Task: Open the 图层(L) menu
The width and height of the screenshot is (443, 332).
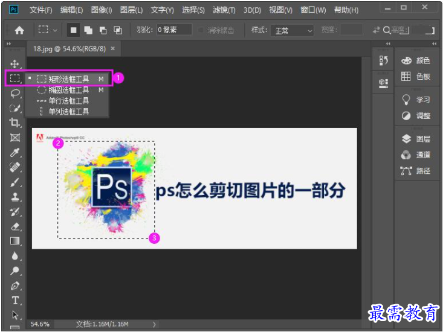Action: pos(131,10)
